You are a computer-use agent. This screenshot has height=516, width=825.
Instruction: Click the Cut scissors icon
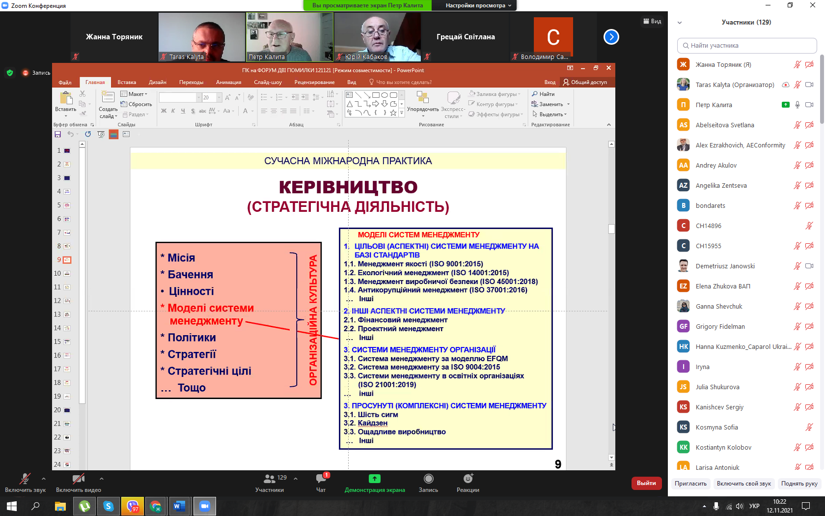click(82, 94)
